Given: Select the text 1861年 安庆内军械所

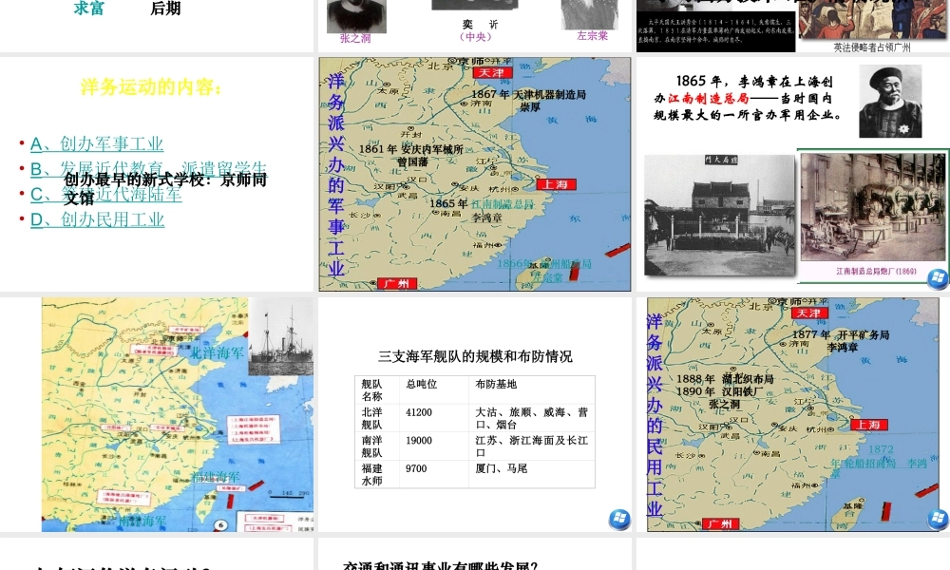Looking at the screenshot, I should (x=410, y=149).
